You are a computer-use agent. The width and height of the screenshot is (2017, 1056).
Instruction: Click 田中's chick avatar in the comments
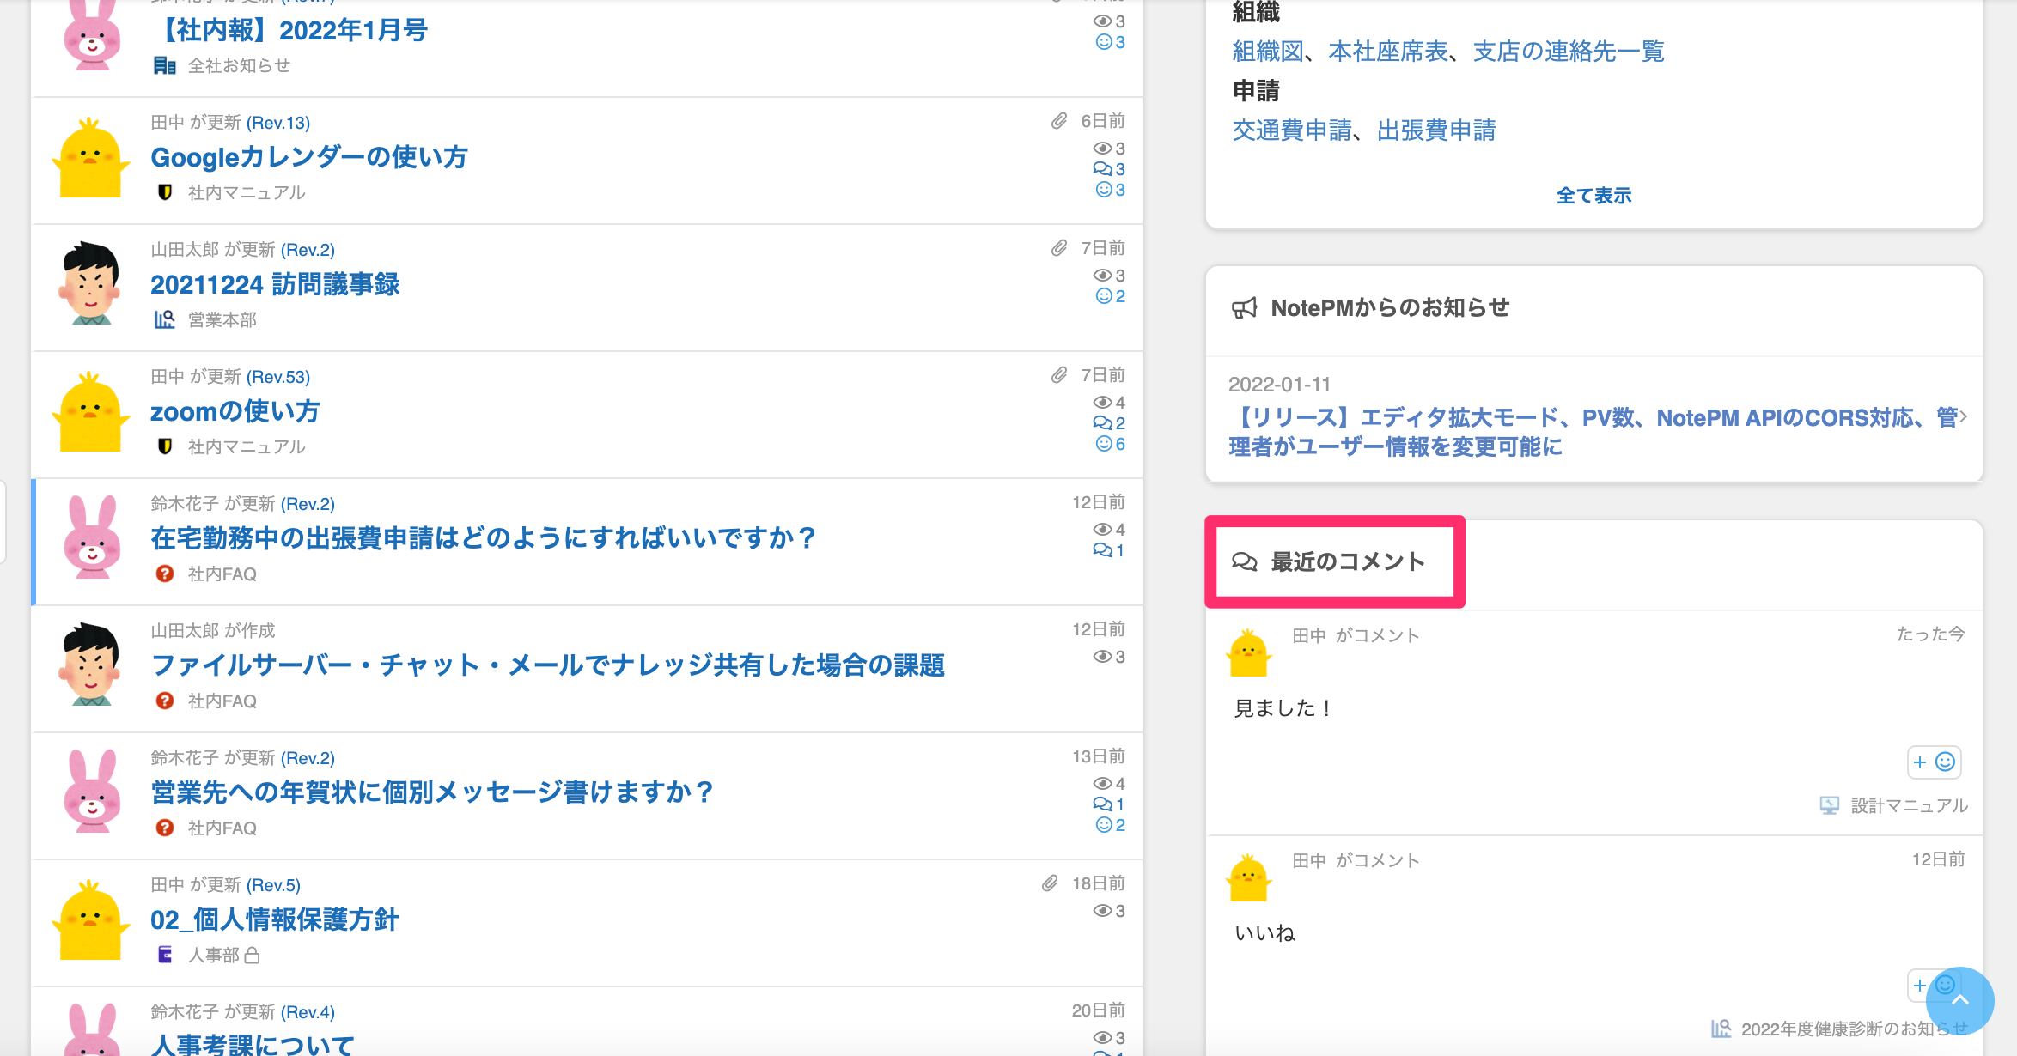coord(1251,654)
